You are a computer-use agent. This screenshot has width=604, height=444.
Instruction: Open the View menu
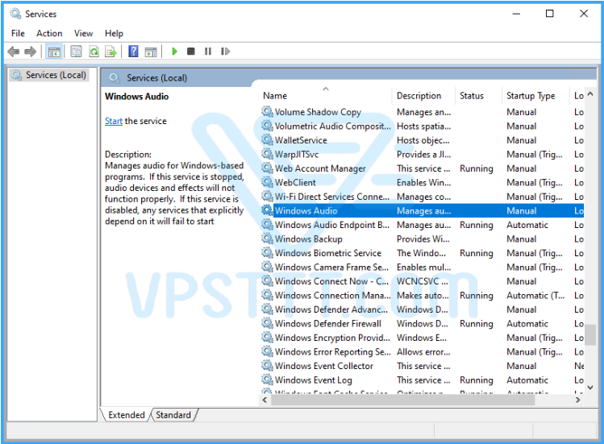(83, 34)
